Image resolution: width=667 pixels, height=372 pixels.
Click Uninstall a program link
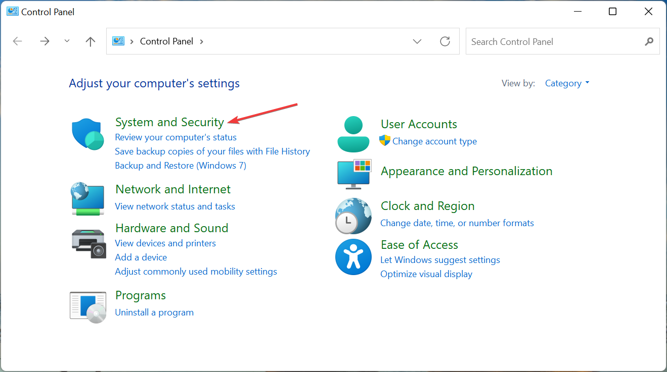click(154, 312)
